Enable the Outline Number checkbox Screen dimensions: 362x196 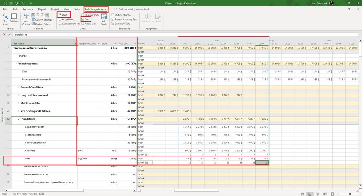pos(113,15)
